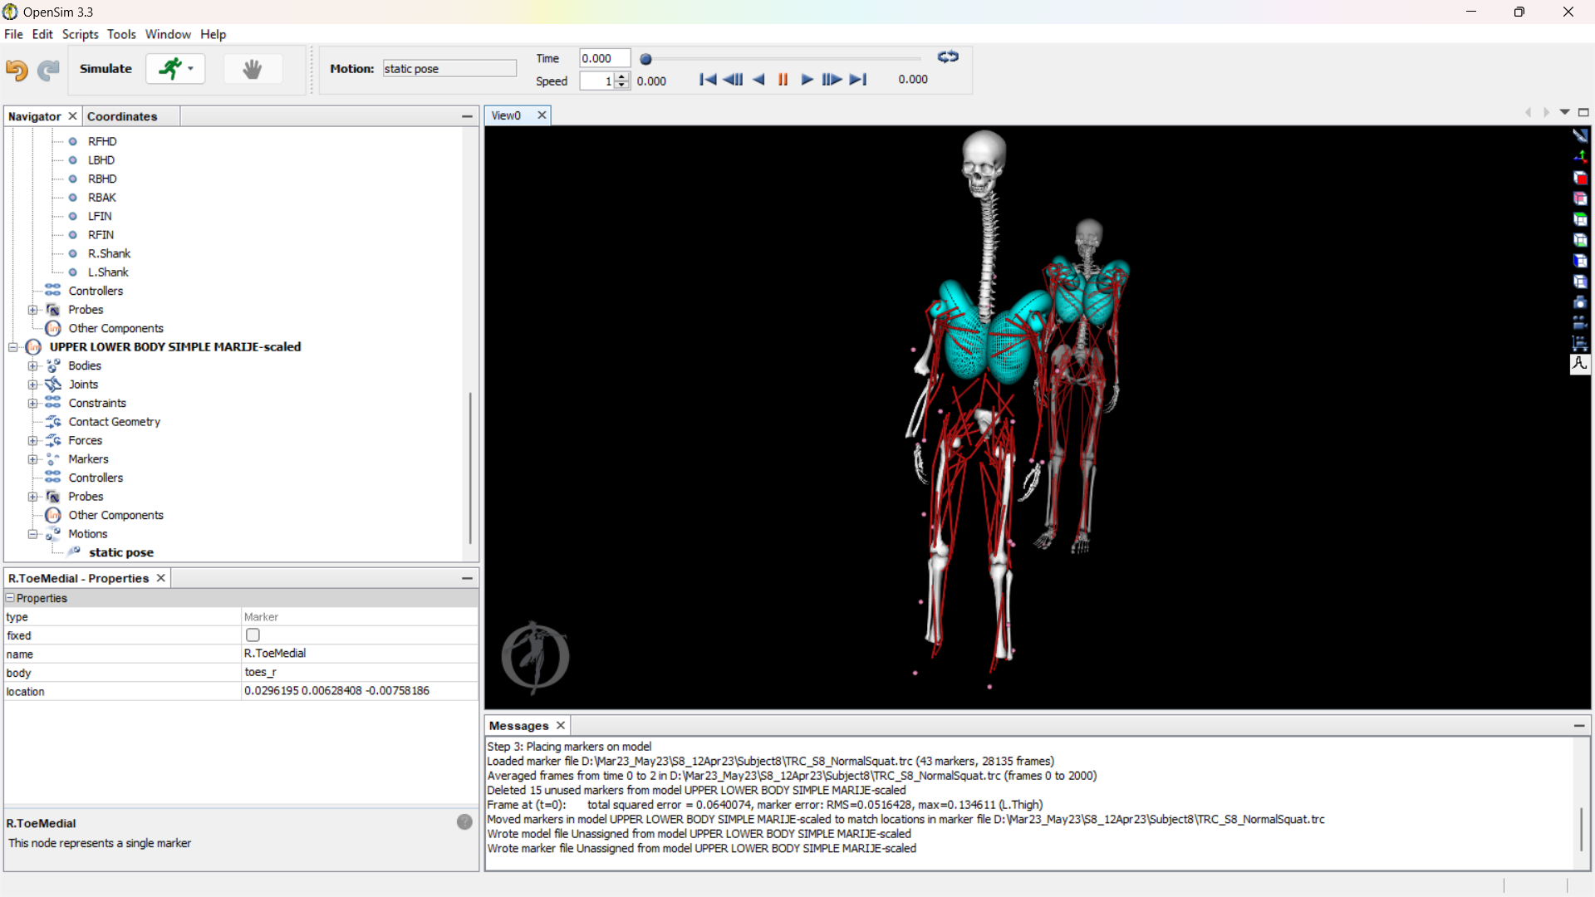The image size is (1595, 897).
Task: Click the Properties panel help icon
Action: [464, 821]
